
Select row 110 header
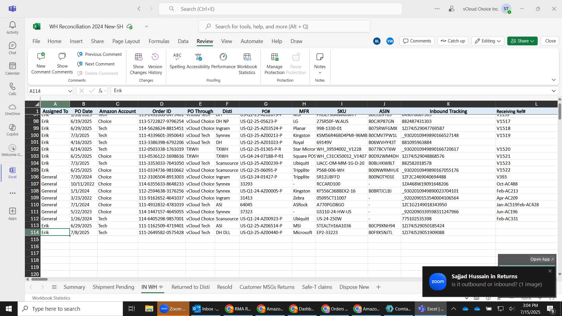click(33, 205)
